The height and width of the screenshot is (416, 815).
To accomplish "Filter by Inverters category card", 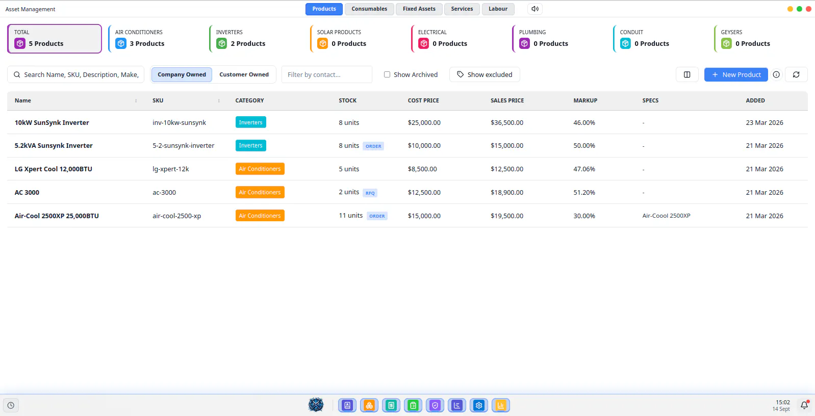I will pos(257,39).
